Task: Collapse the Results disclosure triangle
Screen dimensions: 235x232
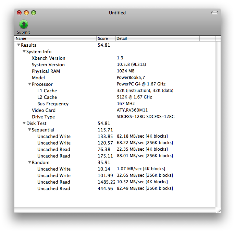Action: (18, 45)
